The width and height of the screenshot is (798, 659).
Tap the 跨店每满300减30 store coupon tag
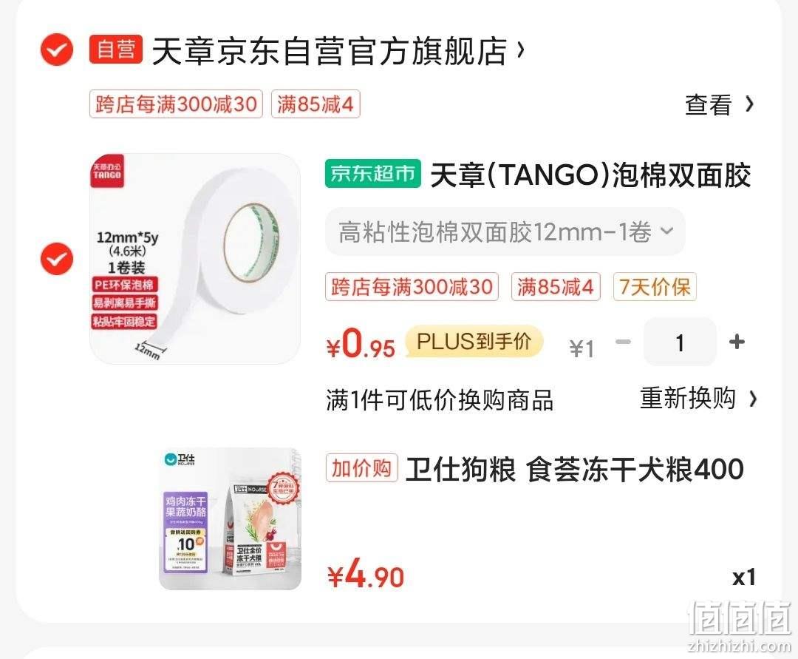point(176,104)
